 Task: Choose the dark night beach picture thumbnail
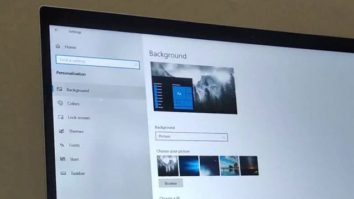(210, 166)
